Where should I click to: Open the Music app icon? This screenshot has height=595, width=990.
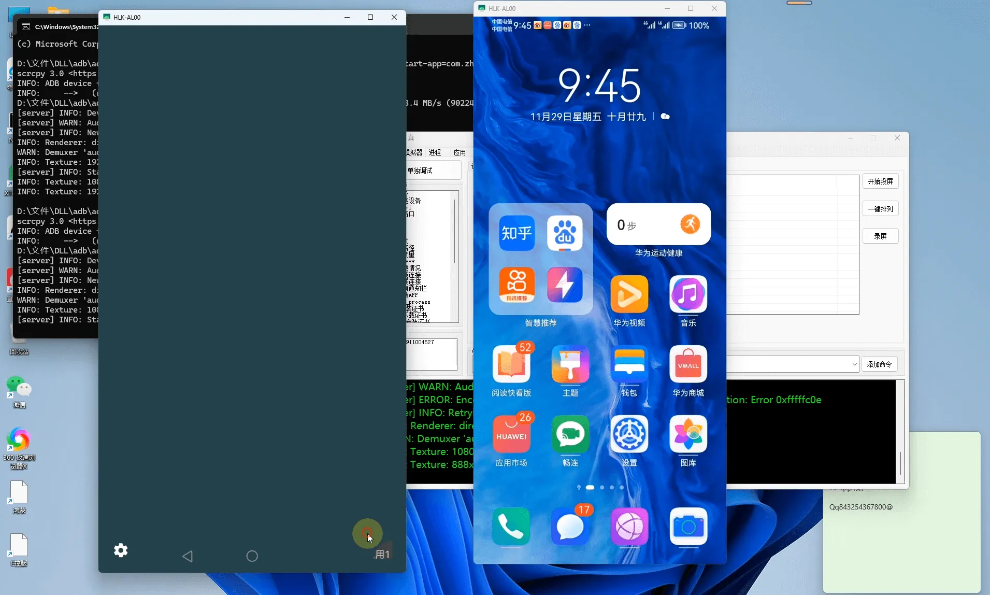tap(688, 294)
